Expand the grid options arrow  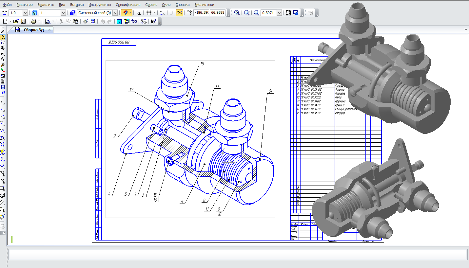coord(154,13)
